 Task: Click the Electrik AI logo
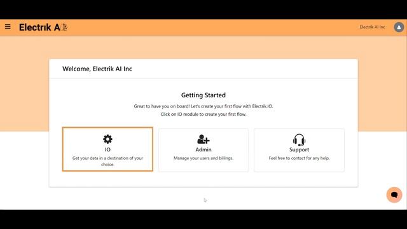43,27
